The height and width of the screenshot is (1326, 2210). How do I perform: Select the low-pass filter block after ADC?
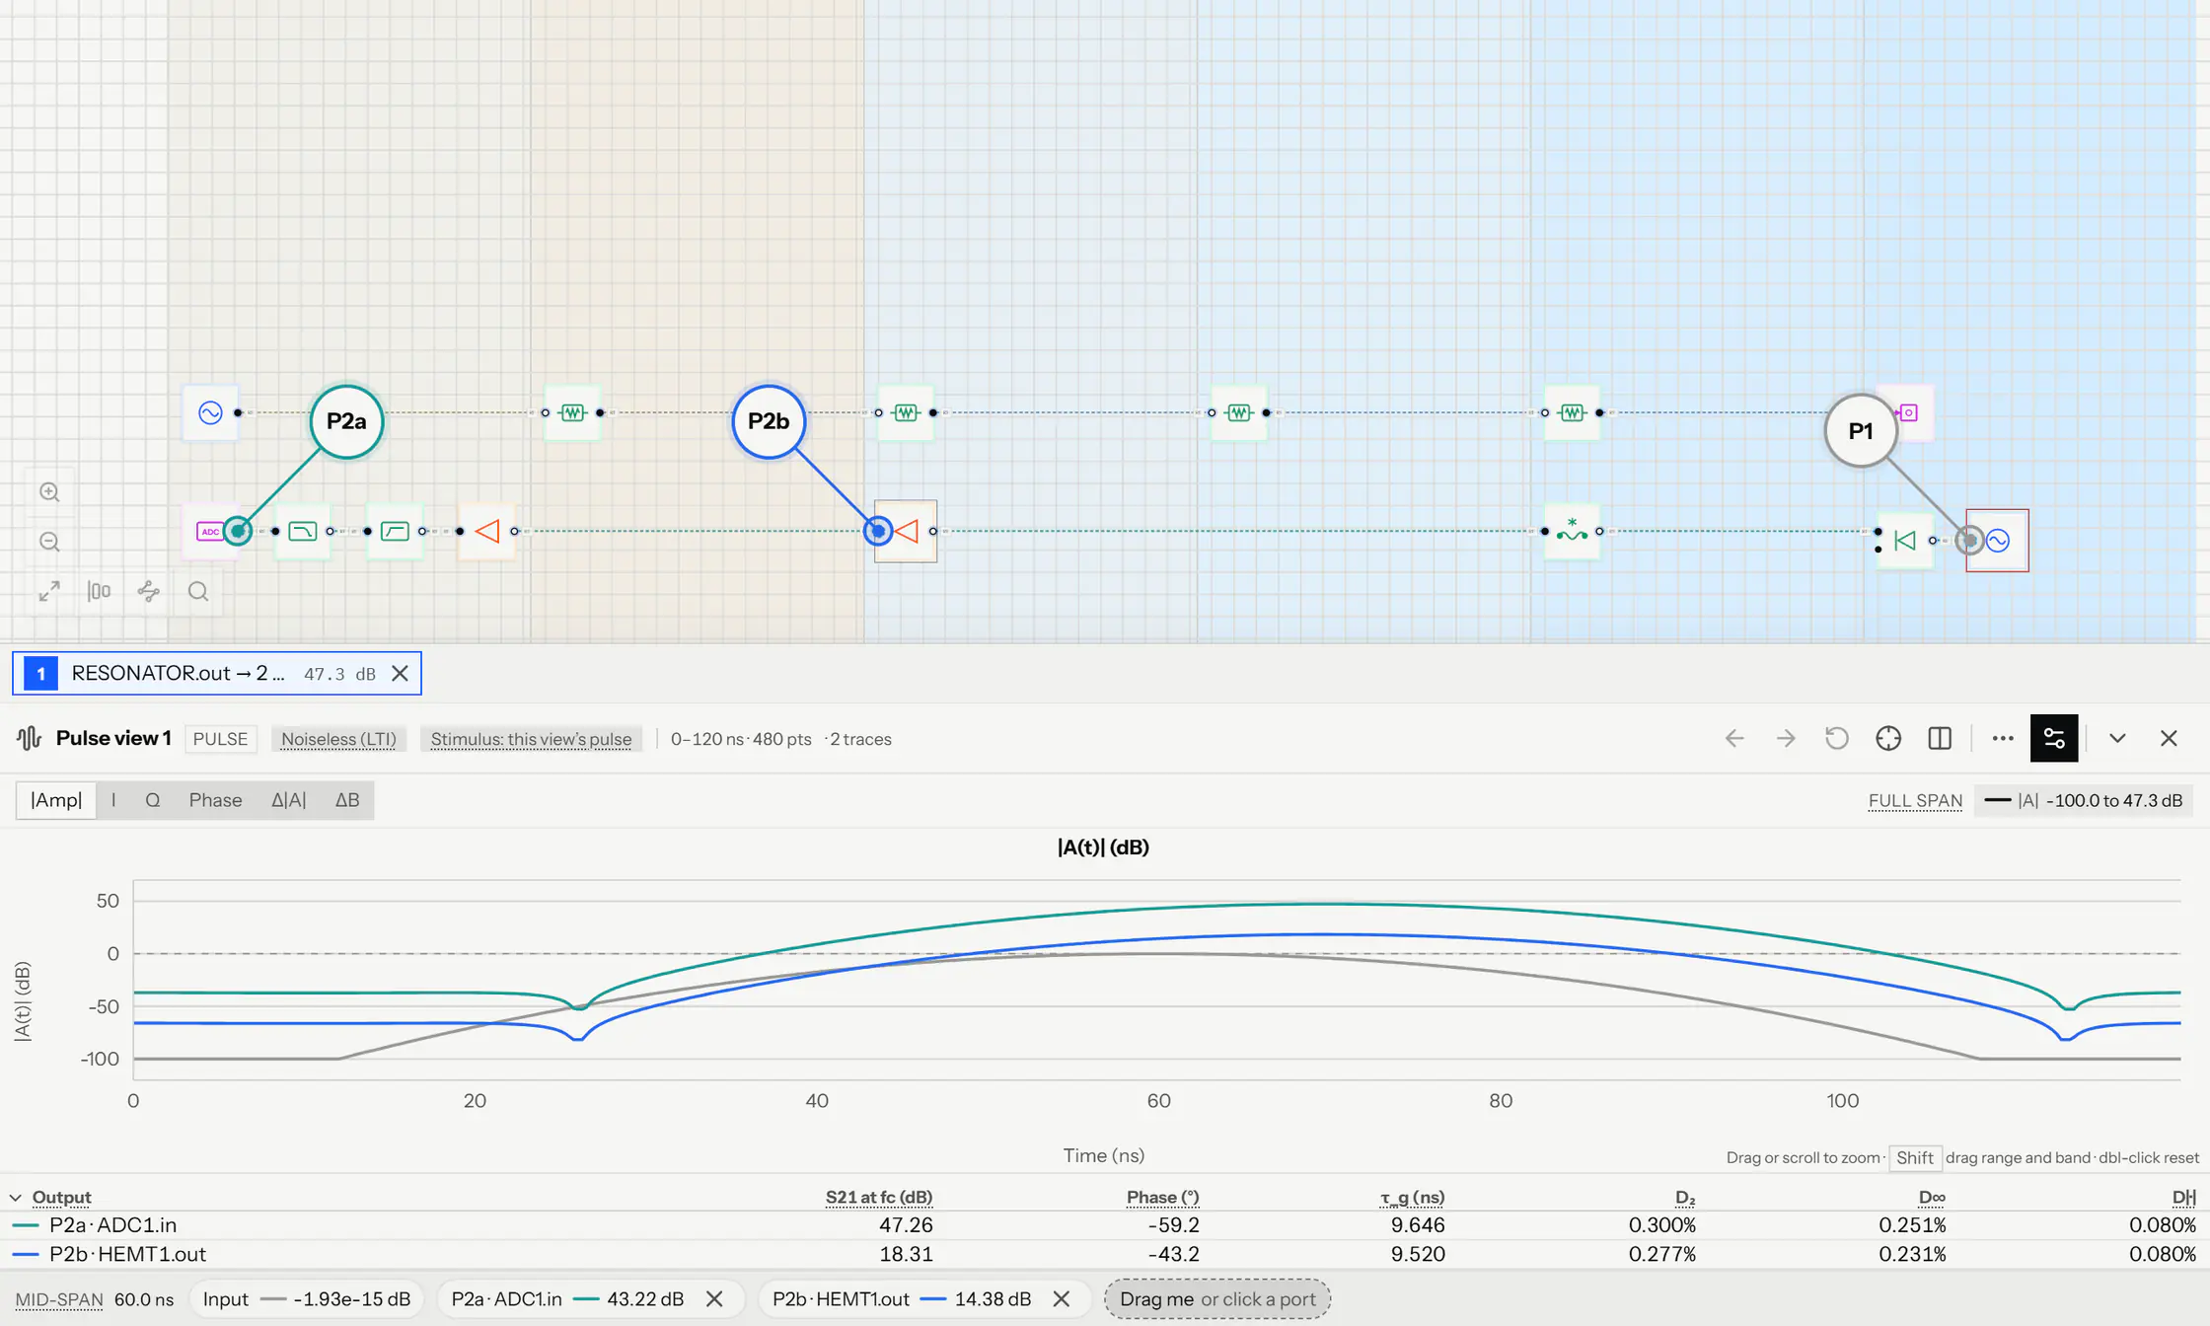coord(302,531)
